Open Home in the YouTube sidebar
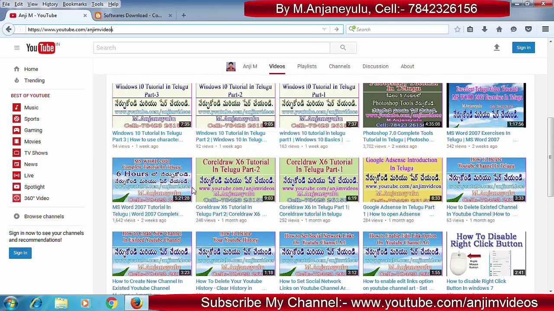The image size is (554, 311). click(x=31, y=69)
